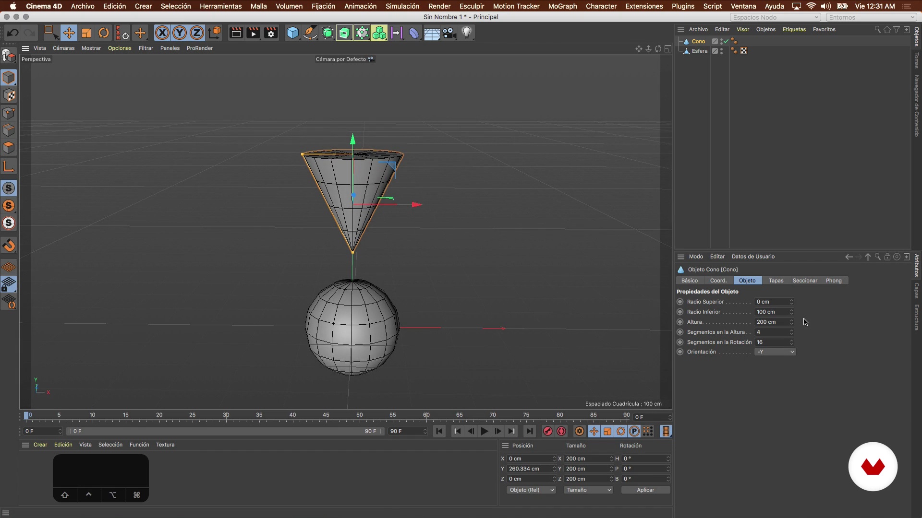Select the Rotate tool
The image size is (922, 518).
(104, 33)
